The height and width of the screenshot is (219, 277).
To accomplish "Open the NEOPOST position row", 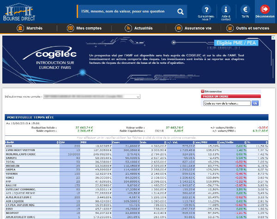I will (x=137, y=213).
